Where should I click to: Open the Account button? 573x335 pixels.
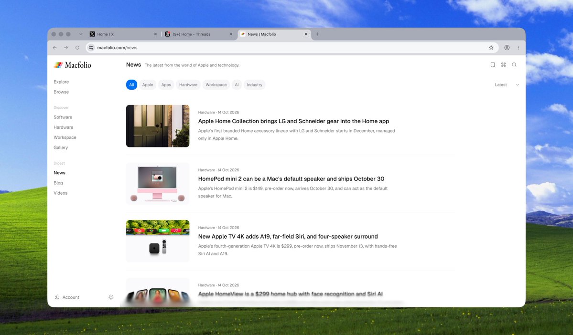(67, 297)
